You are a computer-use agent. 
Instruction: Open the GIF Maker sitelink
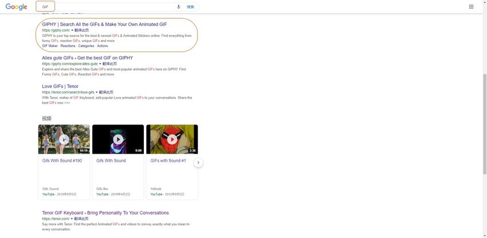pos(50,46)
